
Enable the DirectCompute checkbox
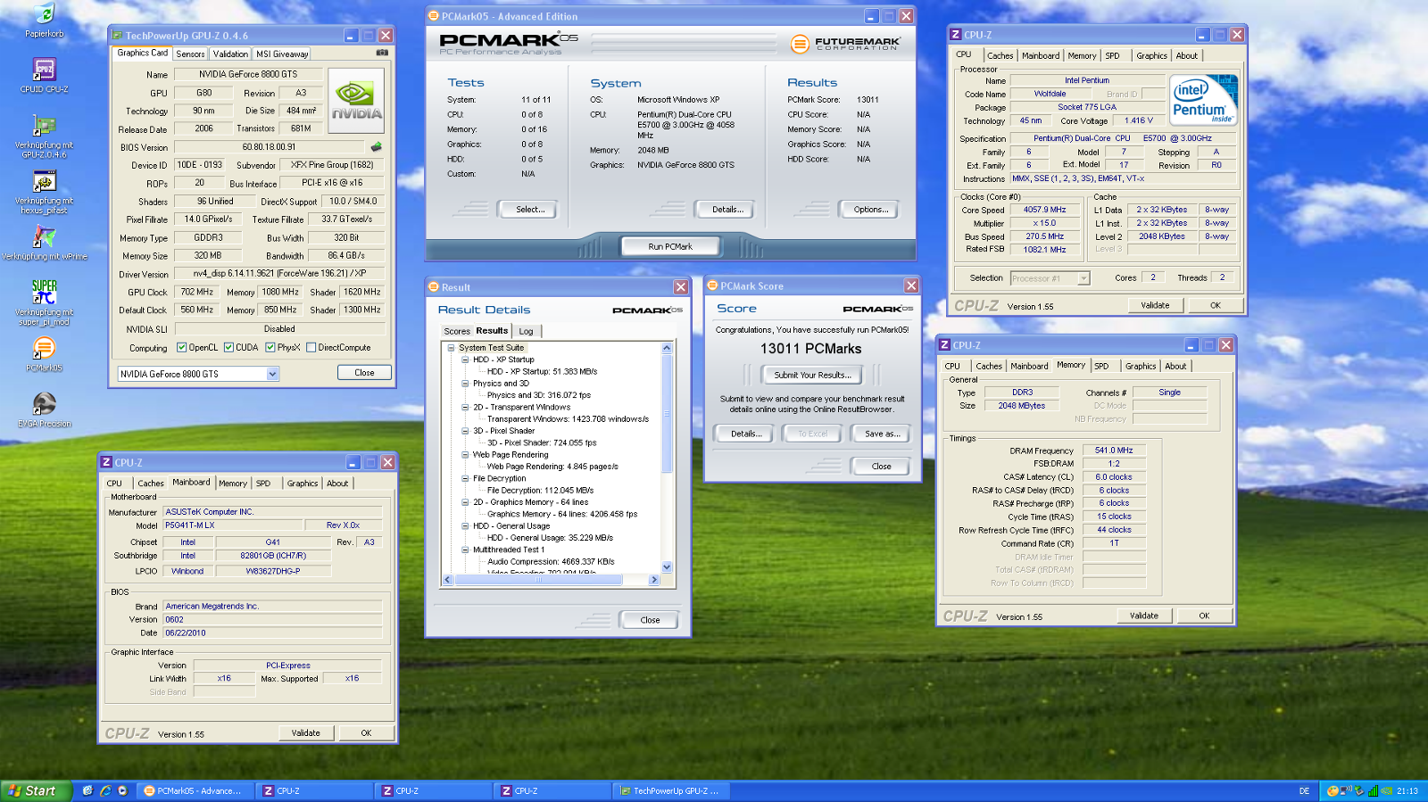coord(311,348)
